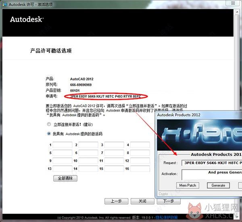242x222 pixels.
Task: Click the Autodesk Products 2012 keygen title bar
Action: [199, 115]
